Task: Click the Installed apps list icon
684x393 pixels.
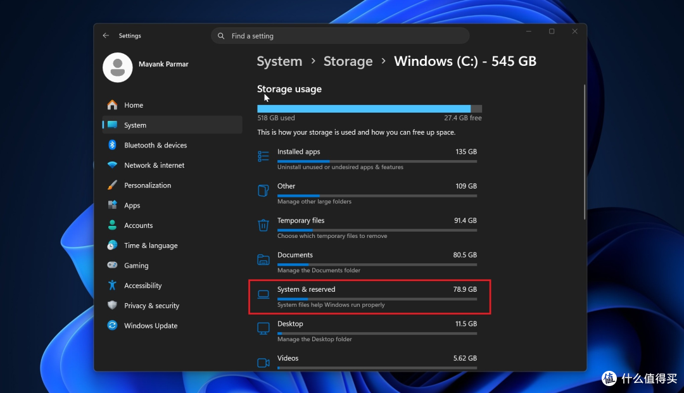Action: point(263,156)
